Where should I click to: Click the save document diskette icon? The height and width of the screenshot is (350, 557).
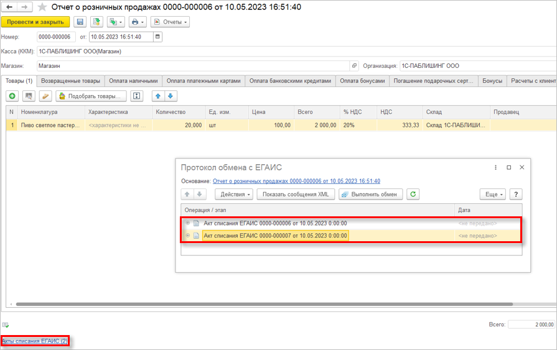pos(80,22)
